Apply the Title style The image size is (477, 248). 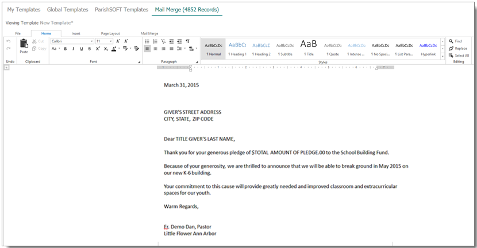[x=309, y=49]
